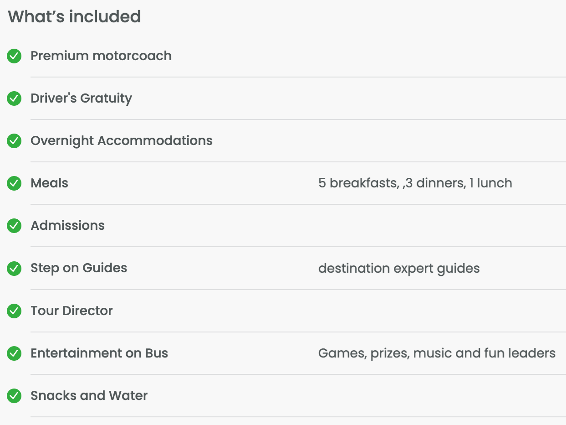Select the green check for Overnight Accommodations
The image size is (566, 425).
14,141
